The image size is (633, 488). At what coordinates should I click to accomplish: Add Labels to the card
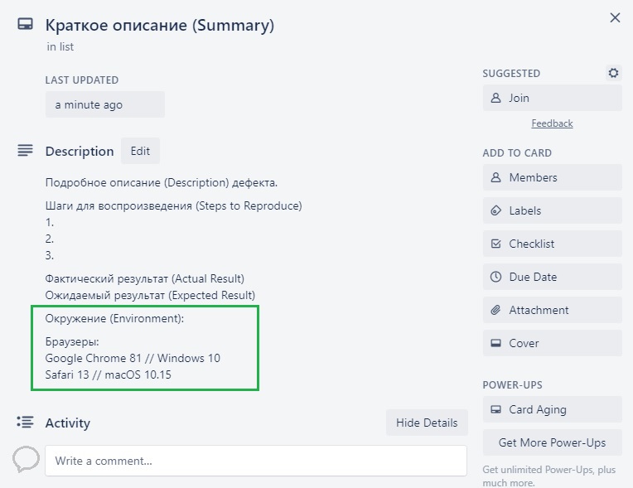point(552,210)
